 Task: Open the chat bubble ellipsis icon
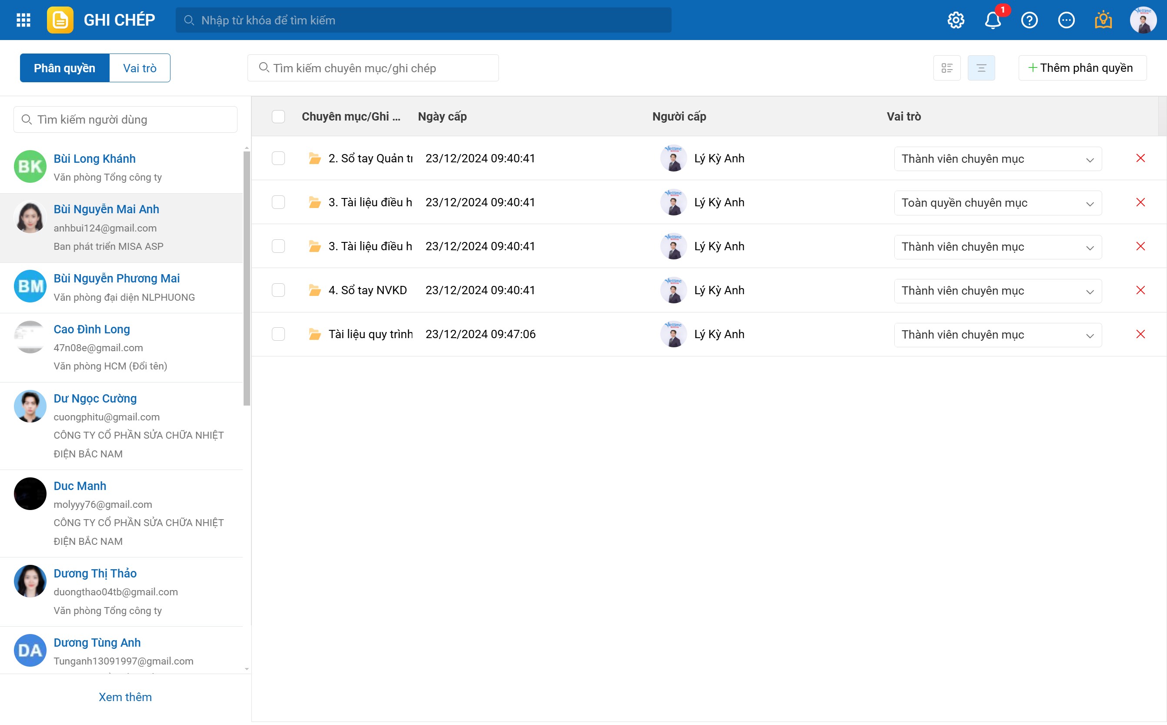click(1066, 20)
